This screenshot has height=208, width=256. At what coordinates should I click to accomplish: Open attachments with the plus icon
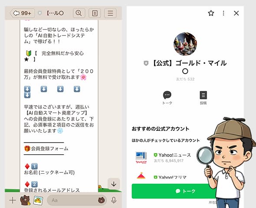[13, 200]
